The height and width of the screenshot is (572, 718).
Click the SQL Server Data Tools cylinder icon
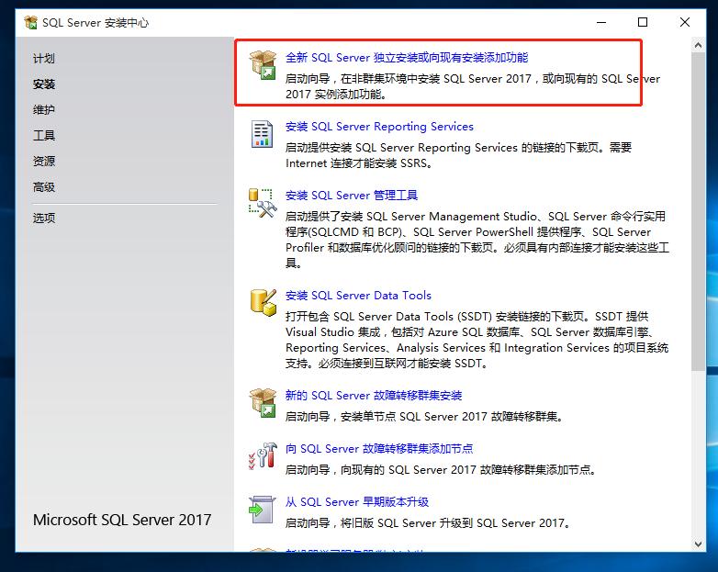(x=264, y=303)
